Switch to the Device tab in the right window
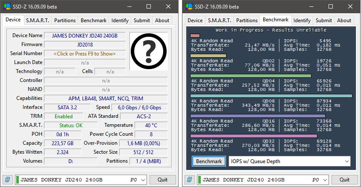The height and width of the screenshot is (187, 361). click(195, 20)
